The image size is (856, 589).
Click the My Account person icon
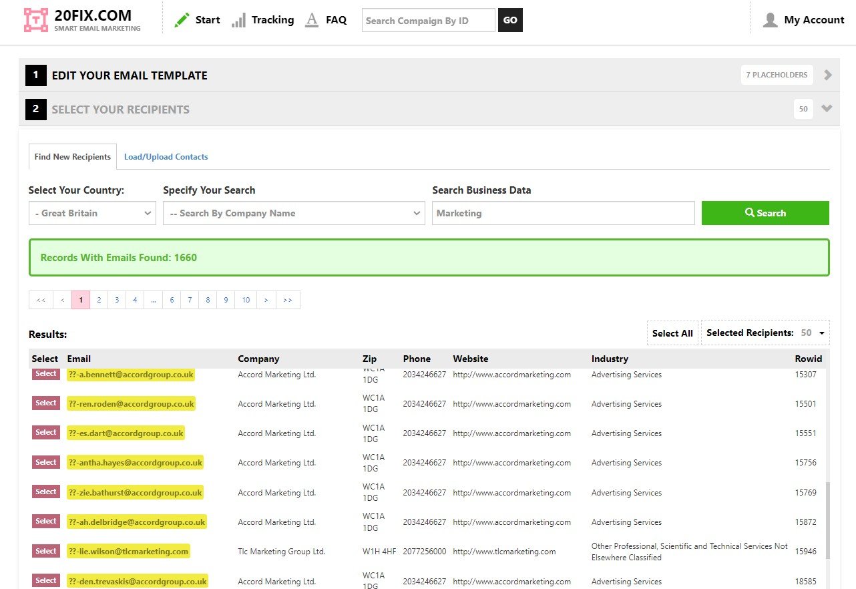point(770,20)
